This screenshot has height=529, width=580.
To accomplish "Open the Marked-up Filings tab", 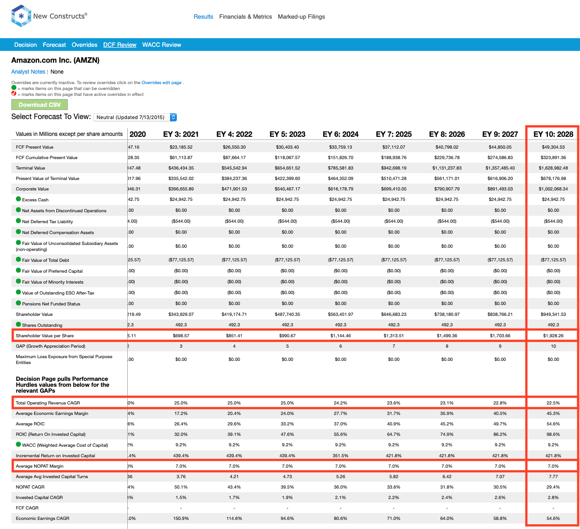I will (x=301, y=17).
